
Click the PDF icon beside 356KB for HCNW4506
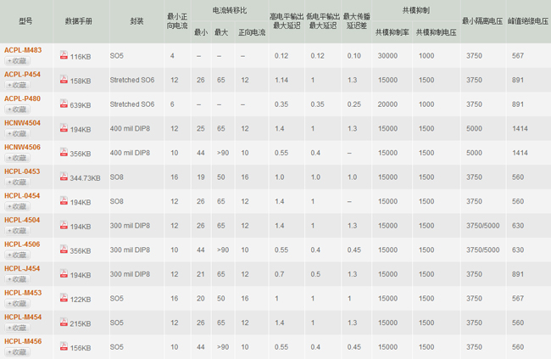coord(64,154)
